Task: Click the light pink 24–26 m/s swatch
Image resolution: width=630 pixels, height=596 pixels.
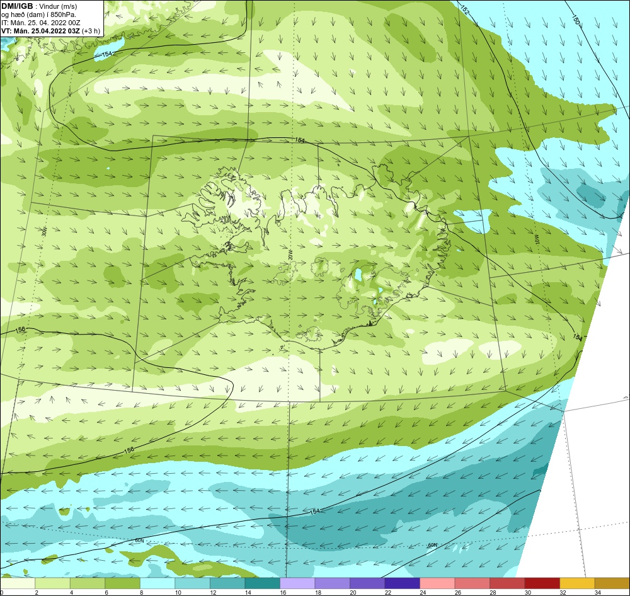Action: [437, 583]
